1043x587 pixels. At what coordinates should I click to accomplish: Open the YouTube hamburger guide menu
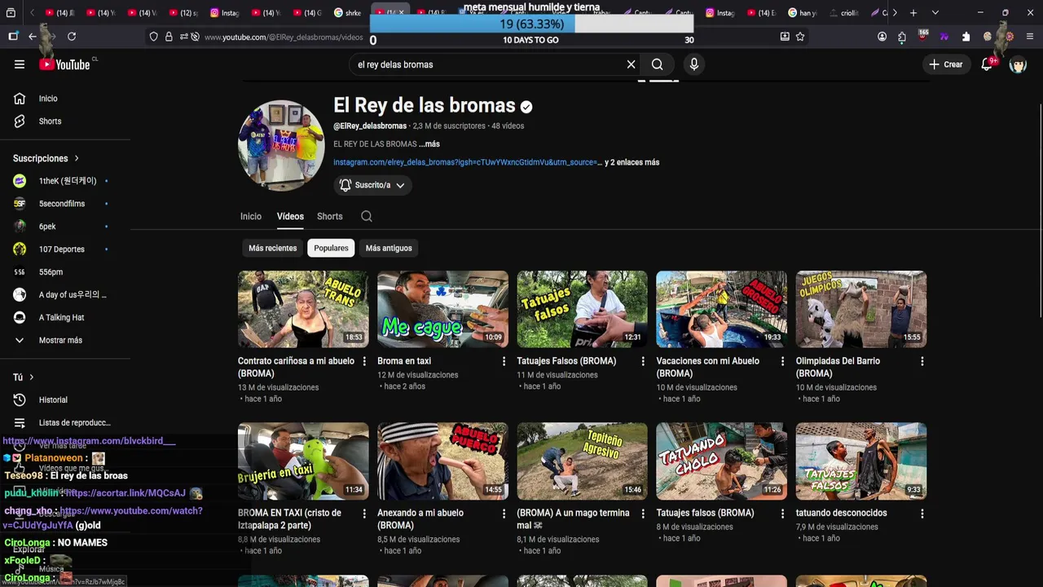[20, 64]
